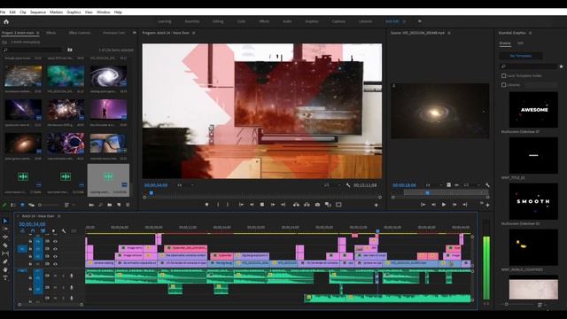Image resolution: width=567 pixels, height=319 pixels.
Task: Play the clip in the Source monitor
Action: pos(444,205)
